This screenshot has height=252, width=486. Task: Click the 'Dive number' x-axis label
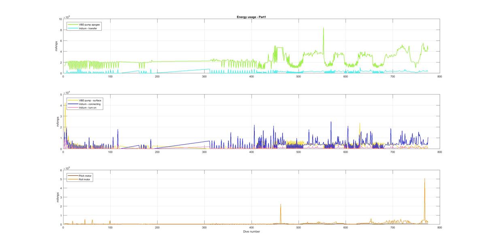coord(251,232)
